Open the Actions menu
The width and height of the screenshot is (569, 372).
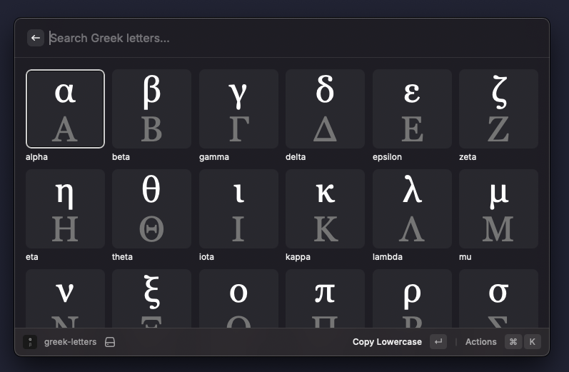[480, 342]
